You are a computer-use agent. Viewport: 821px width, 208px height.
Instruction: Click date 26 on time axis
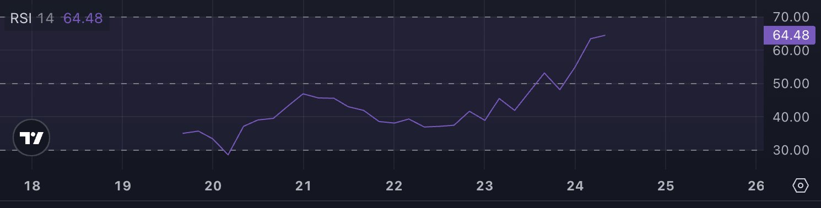coord(757,186)
